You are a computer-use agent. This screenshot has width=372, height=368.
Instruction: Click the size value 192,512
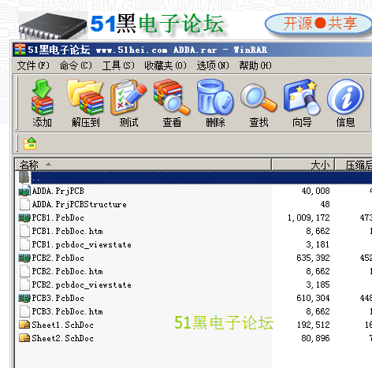(313, 325)
